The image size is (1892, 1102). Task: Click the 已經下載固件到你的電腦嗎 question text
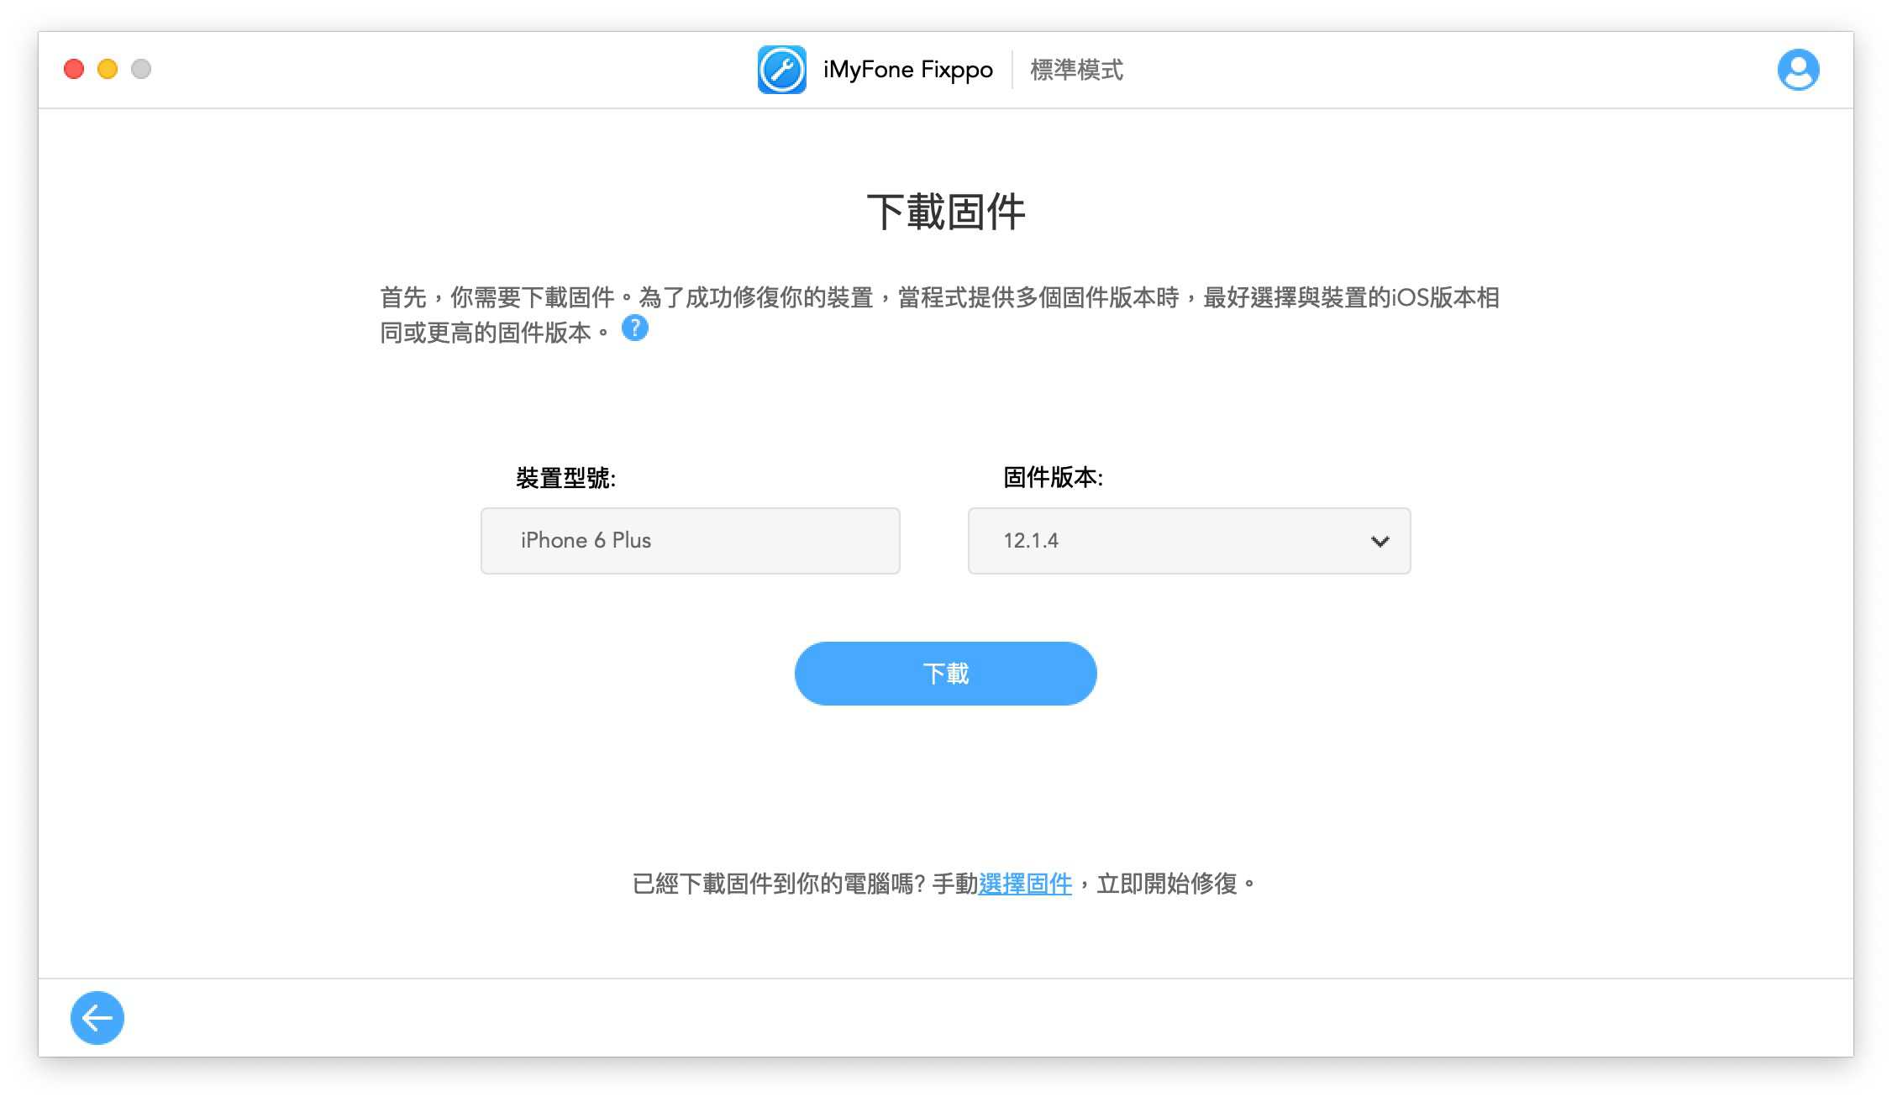click(x=779, y=884)
